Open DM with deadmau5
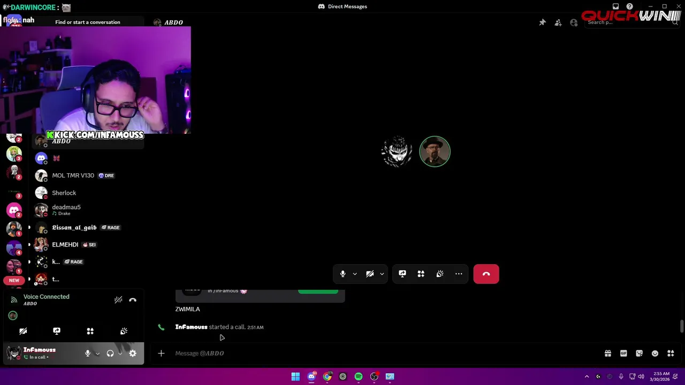The height and width of the screenshot is (385, 685). (x=88, y=210)
